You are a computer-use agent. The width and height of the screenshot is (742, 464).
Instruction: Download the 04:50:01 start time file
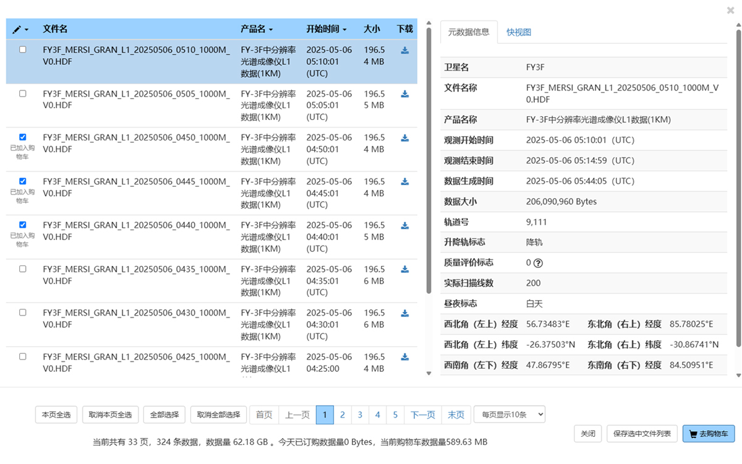[404, 138]
